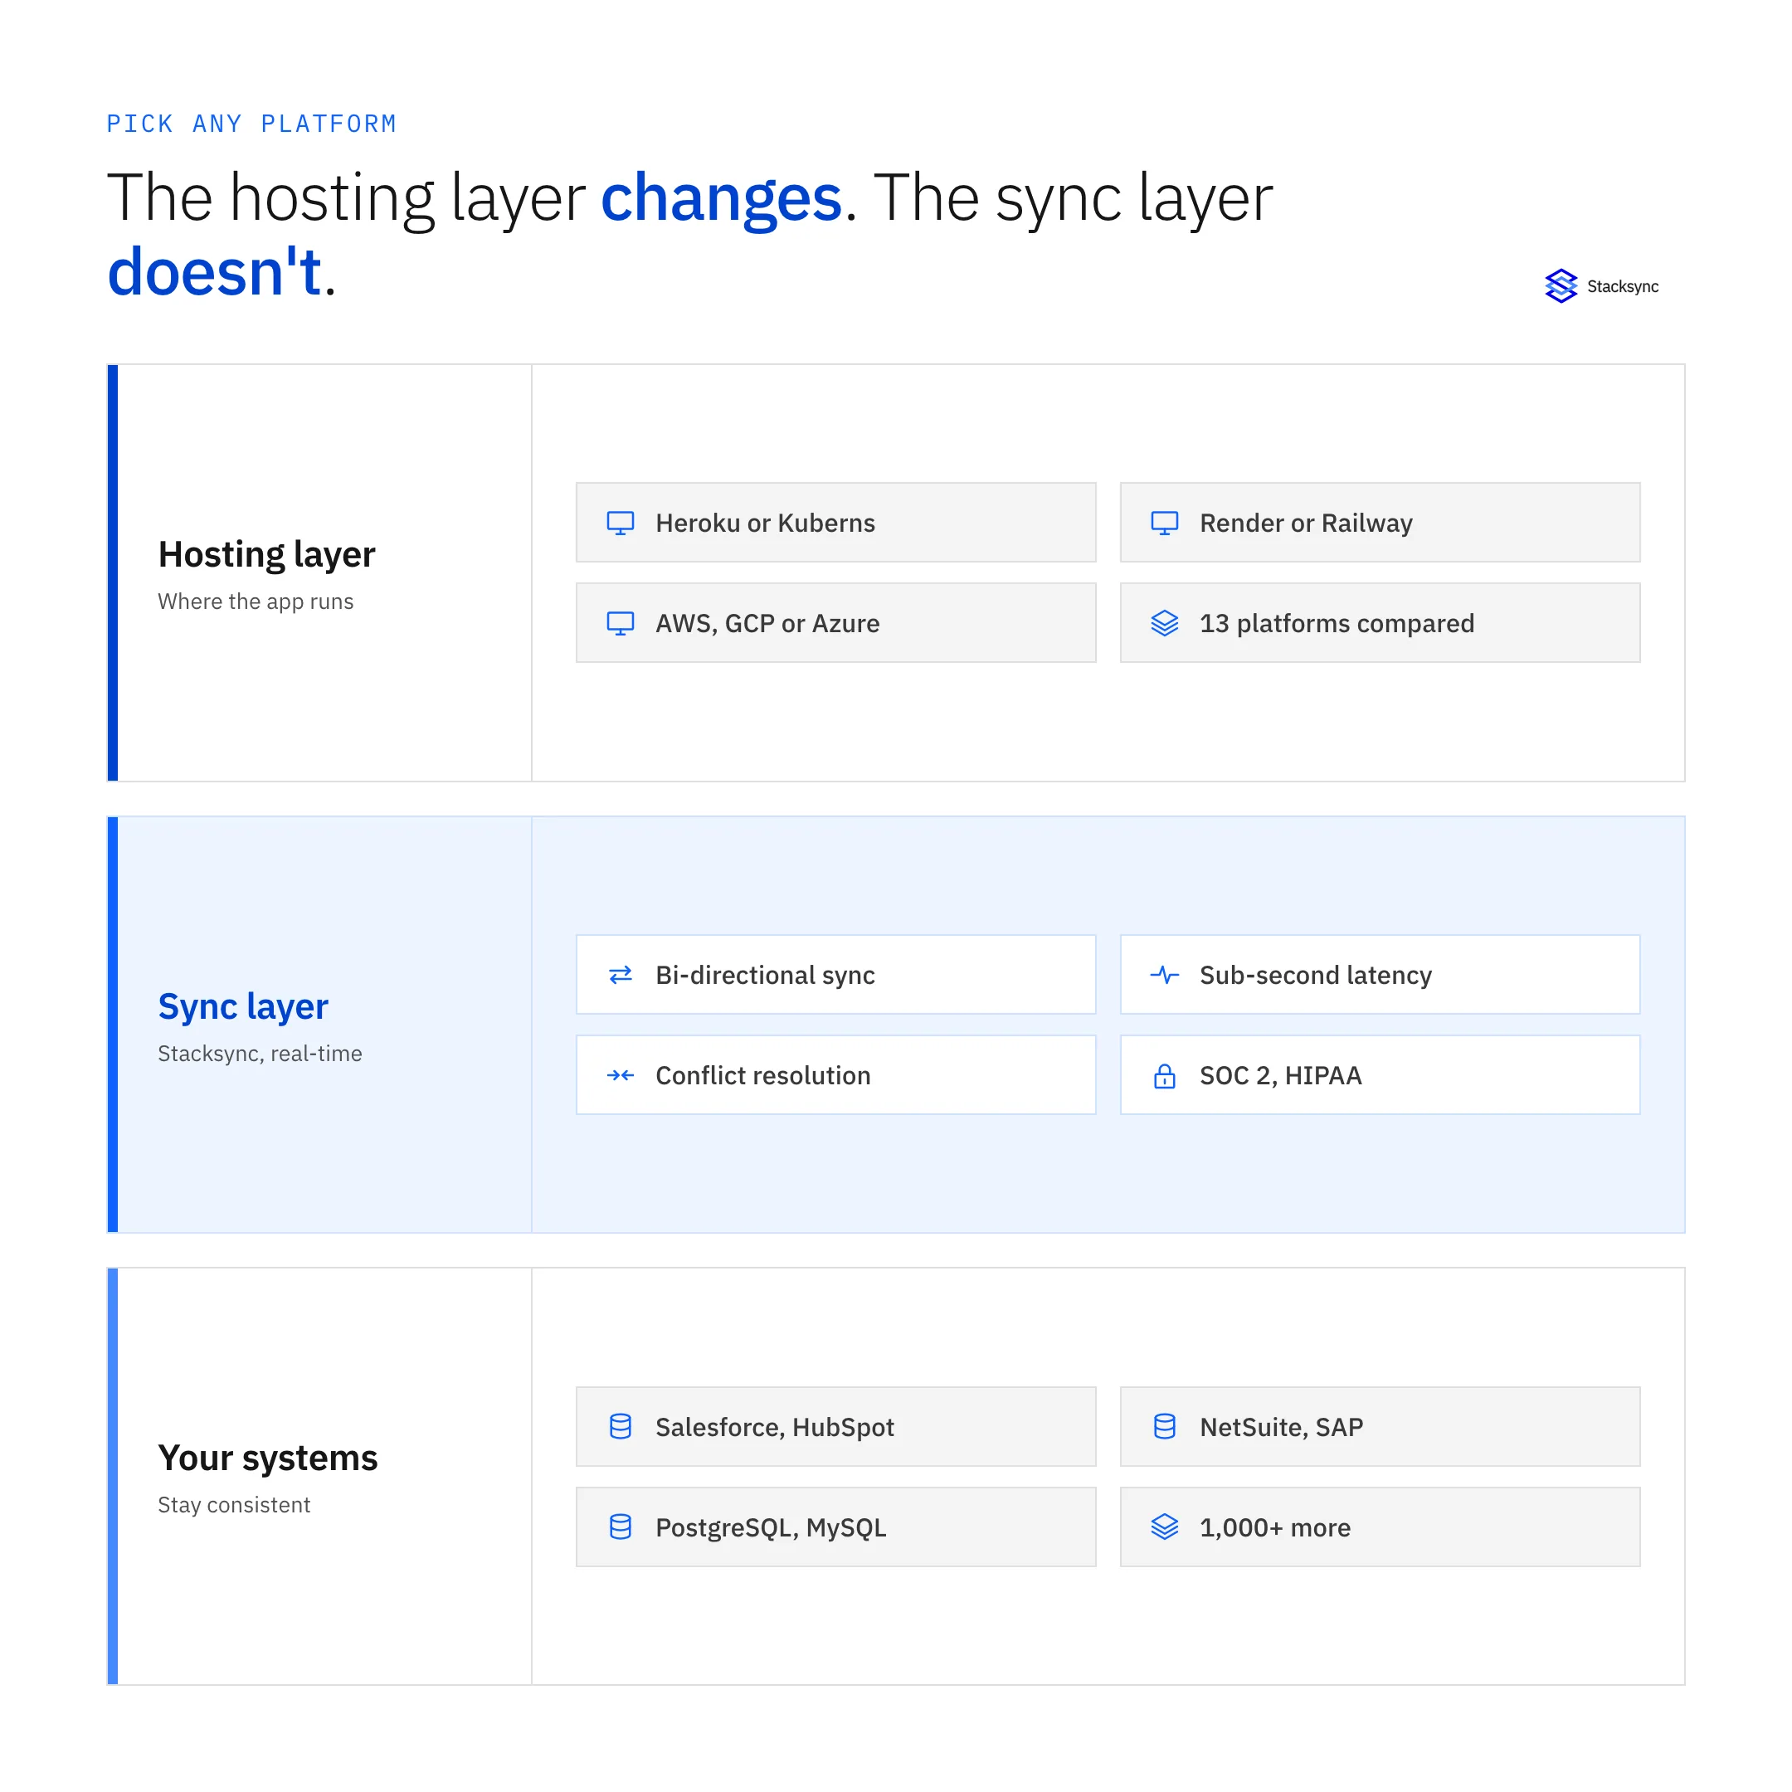The width and height of the screenshot is (1792, 1792).
Task: Click the bold word doesn't in the headline
Action: [x=214, y=272]
